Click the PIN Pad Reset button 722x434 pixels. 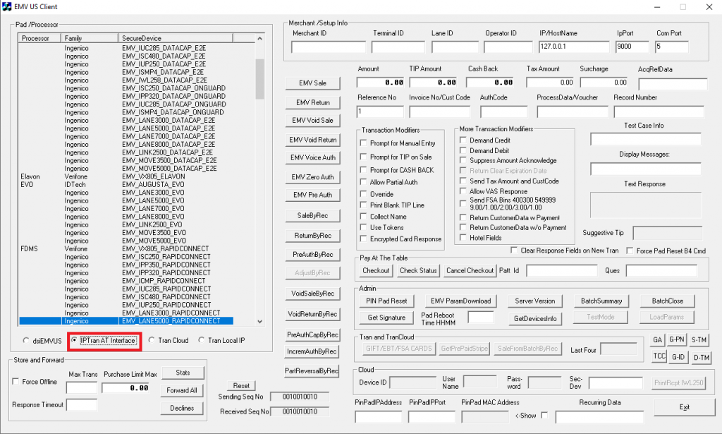(386, 301)
